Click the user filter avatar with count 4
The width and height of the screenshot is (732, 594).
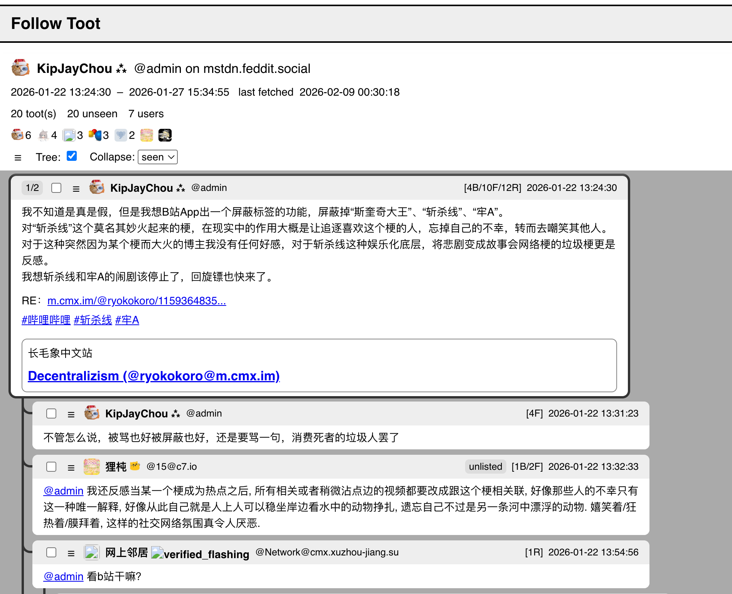pyautogui.click(x=43, y=135)
